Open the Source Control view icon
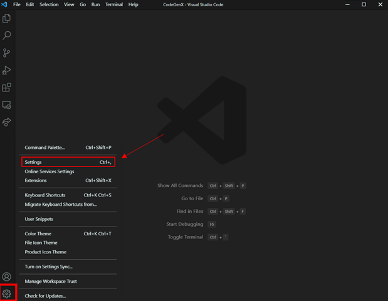The image size is (388, 301). pyautogui.click(x=7, y=53)
